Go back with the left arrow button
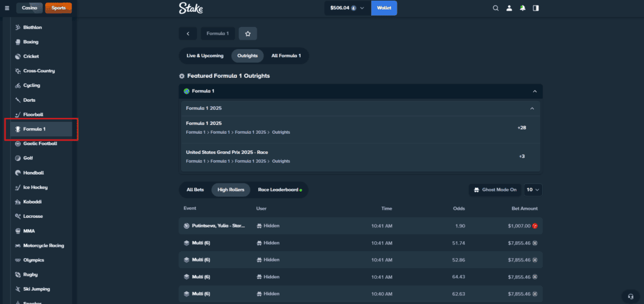644x304 pixels. click(x=187, y=33)
